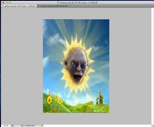Click the round status bar icon beside zoom

click(12, 126)
